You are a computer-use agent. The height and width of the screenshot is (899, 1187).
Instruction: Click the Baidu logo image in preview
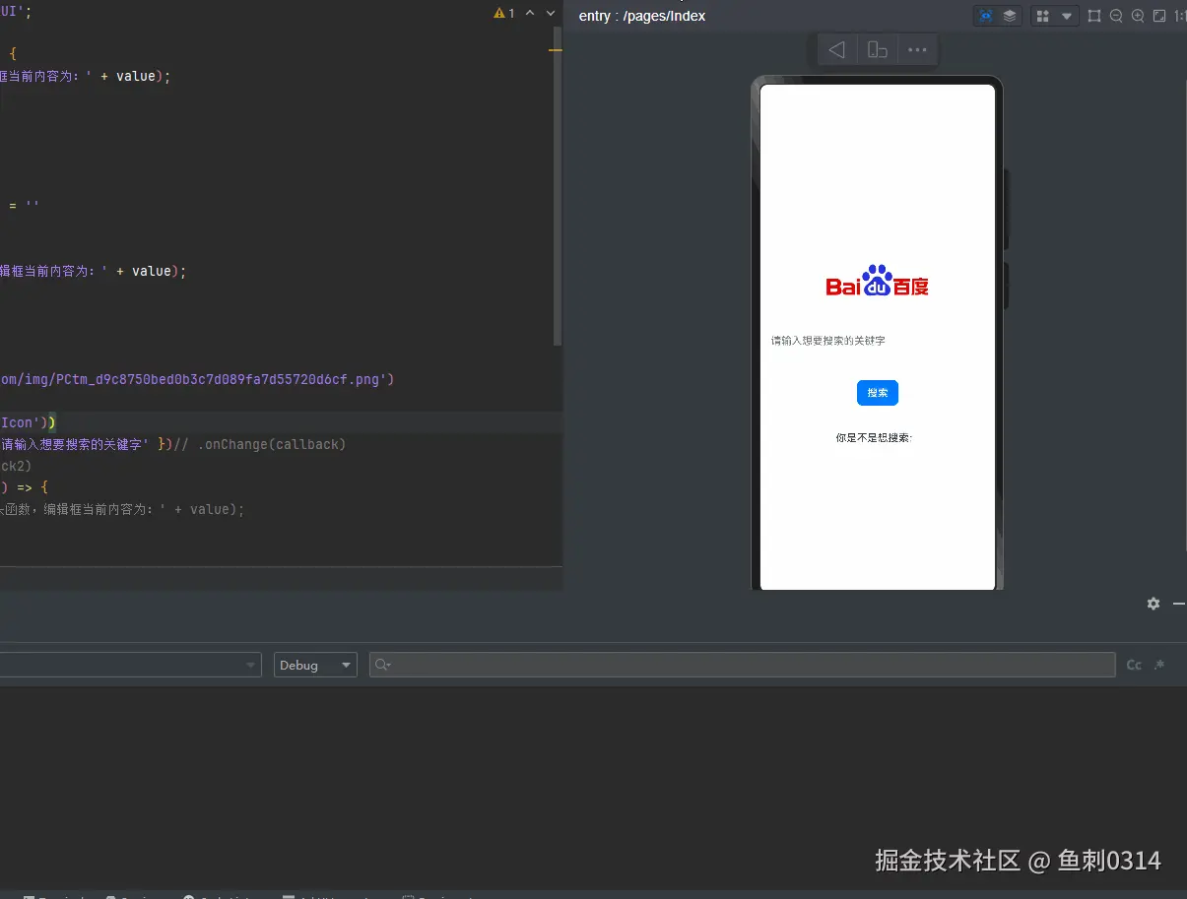coord(878,282)
